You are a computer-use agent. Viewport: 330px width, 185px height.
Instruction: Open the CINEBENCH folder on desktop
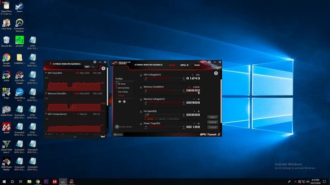point(20,59)
